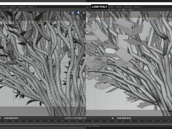Toggle auto keying record button in right timeline

click(x=113, y=118)
